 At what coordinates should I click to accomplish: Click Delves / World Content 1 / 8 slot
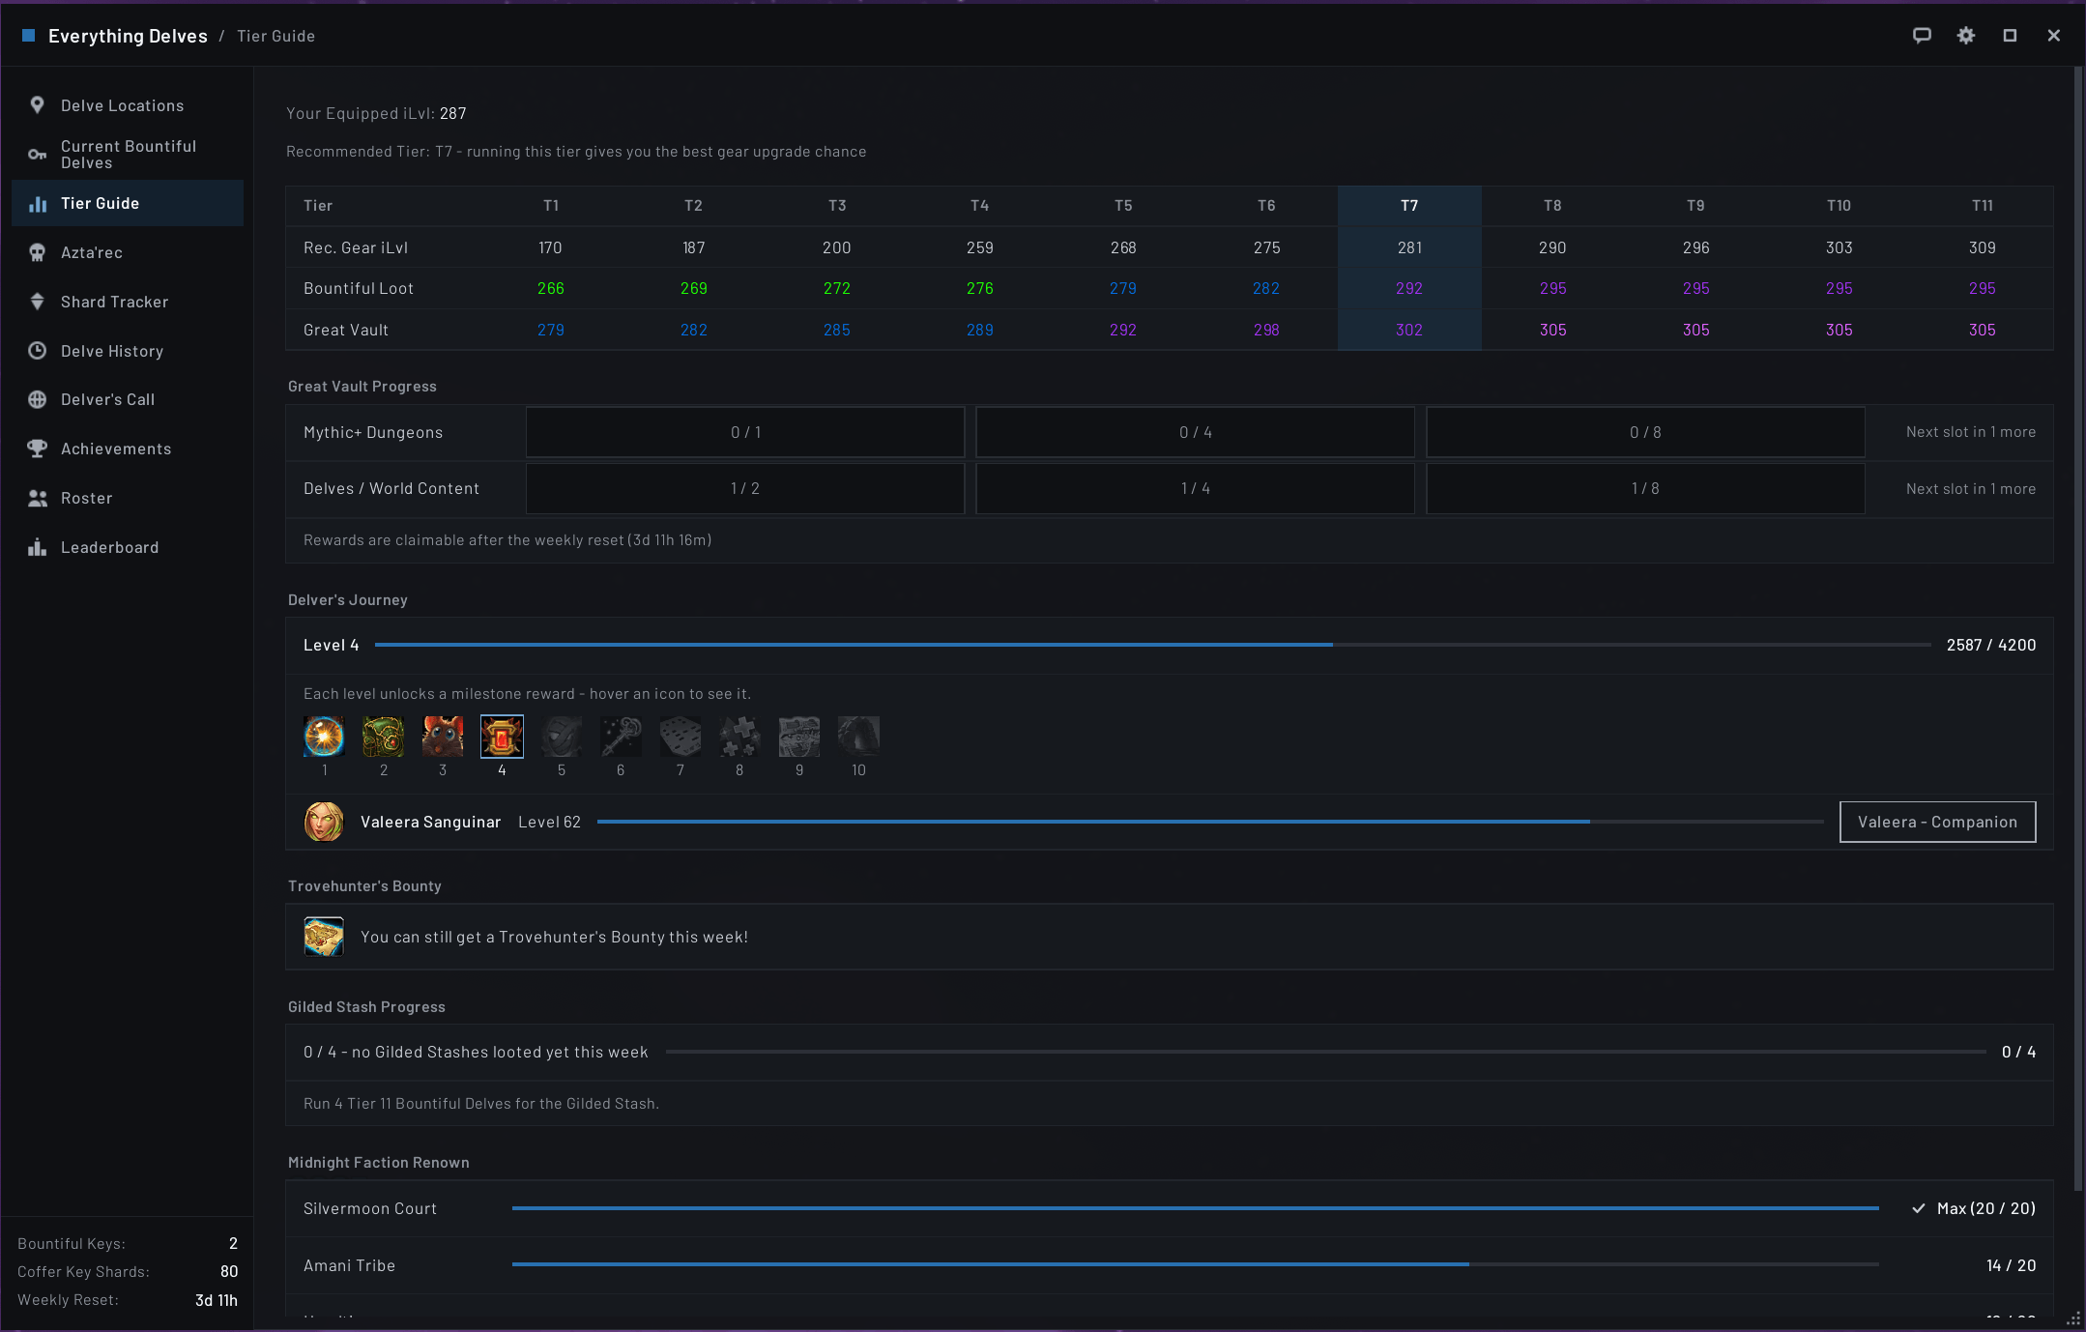pos(1645,488)
